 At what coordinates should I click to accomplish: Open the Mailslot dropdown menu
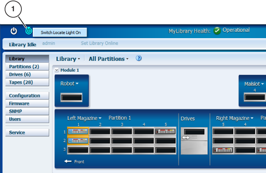[x=254, y=84]
